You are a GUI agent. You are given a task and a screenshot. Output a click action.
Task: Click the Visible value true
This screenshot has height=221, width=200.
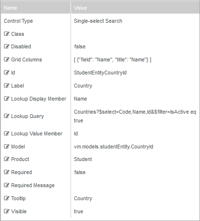click(79, 211)
